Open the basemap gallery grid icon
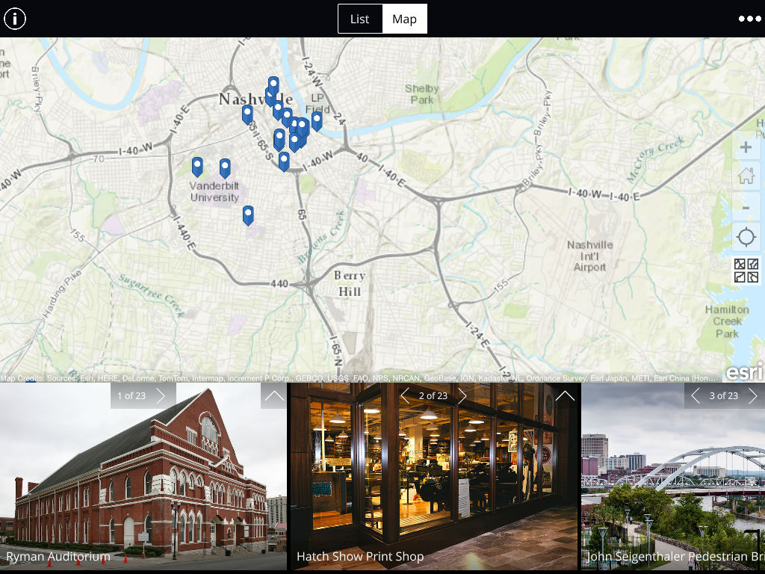 tap(746, 271)
